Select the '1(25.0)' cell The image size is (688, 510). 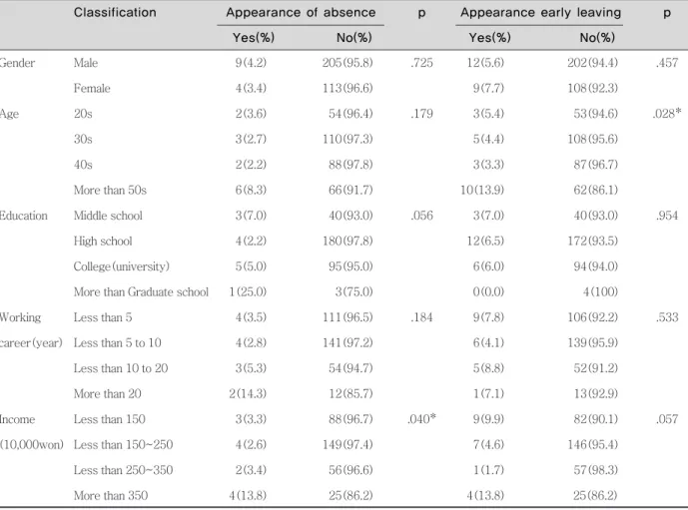(x=248, y=291)
